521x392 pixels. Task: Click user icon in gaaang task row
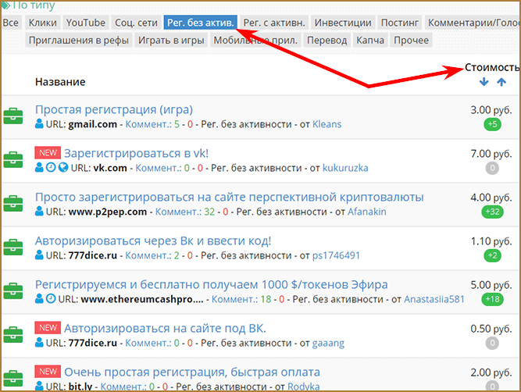click(39, 343)
